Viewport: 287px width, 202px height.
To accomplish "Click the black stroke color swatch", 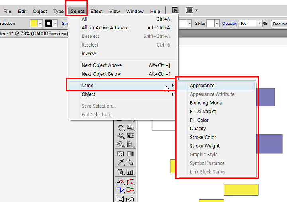I will point(49,24).
